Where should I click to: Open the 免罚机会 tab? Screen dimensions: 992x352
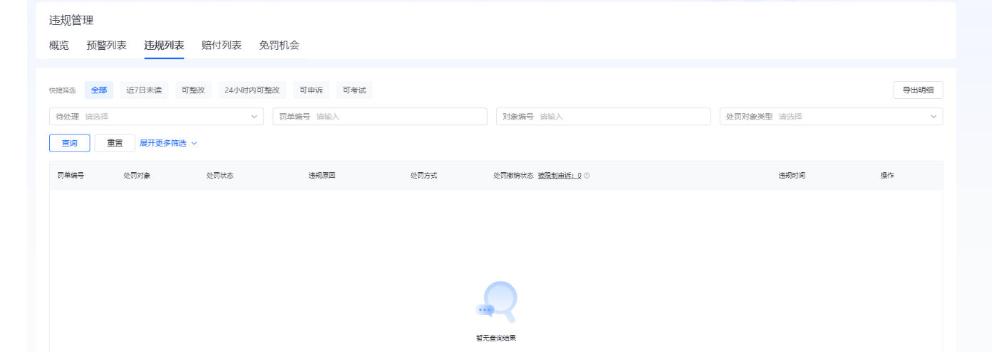click(x=279, y=46)
